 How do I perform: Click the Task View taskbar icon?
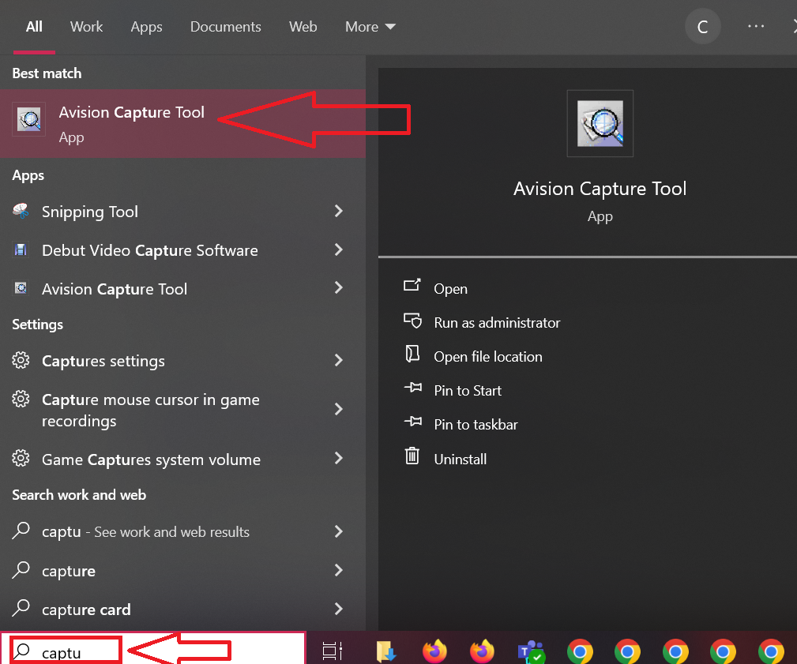tap(333, 651)
